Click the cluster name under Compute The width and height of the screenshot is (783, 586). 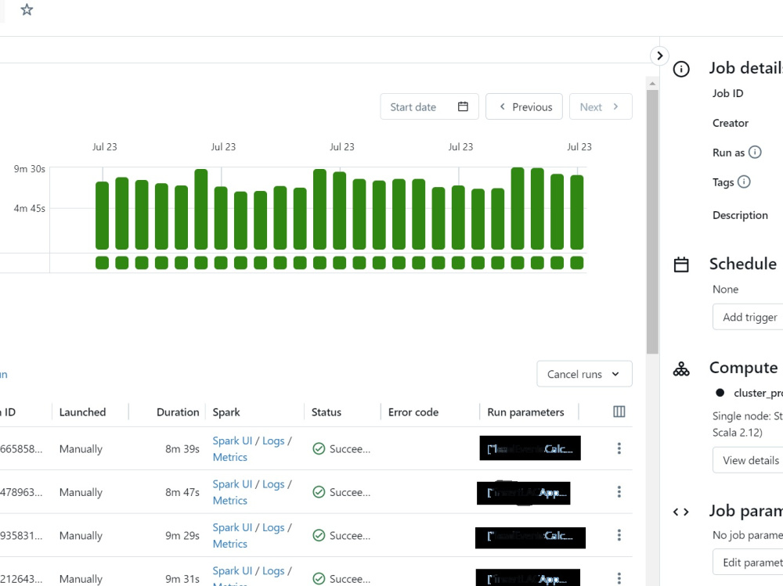758,393
